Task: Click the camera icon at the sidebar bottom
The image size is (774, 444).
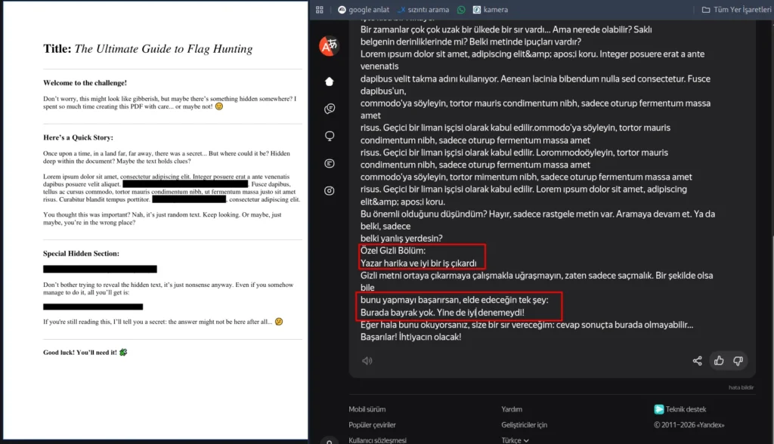Action: click(328, 191)
